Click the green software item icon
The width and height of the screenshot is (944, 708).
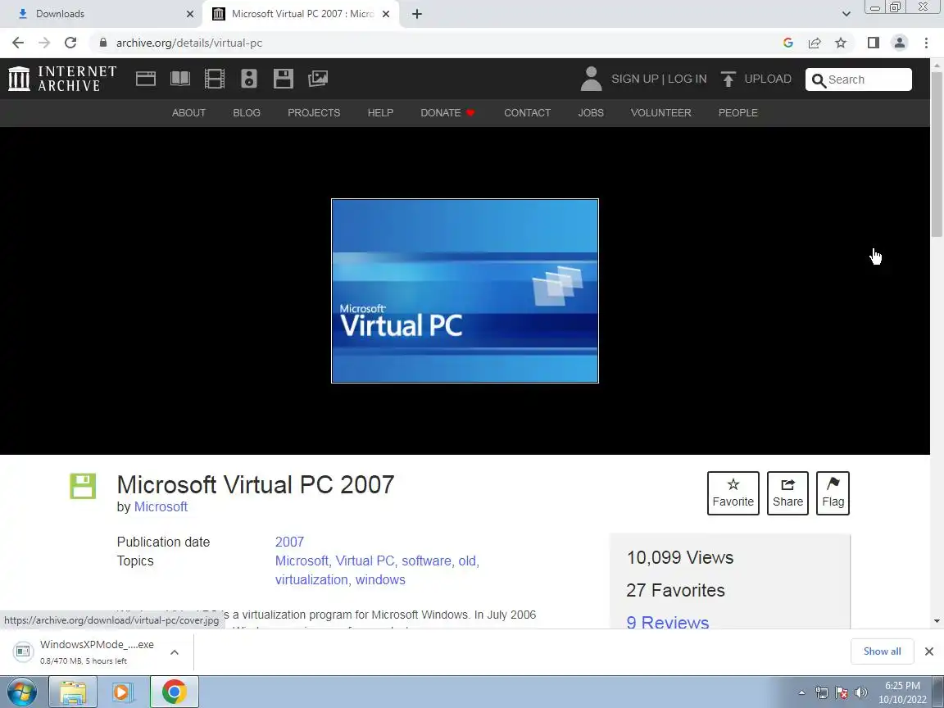point(83,486)
